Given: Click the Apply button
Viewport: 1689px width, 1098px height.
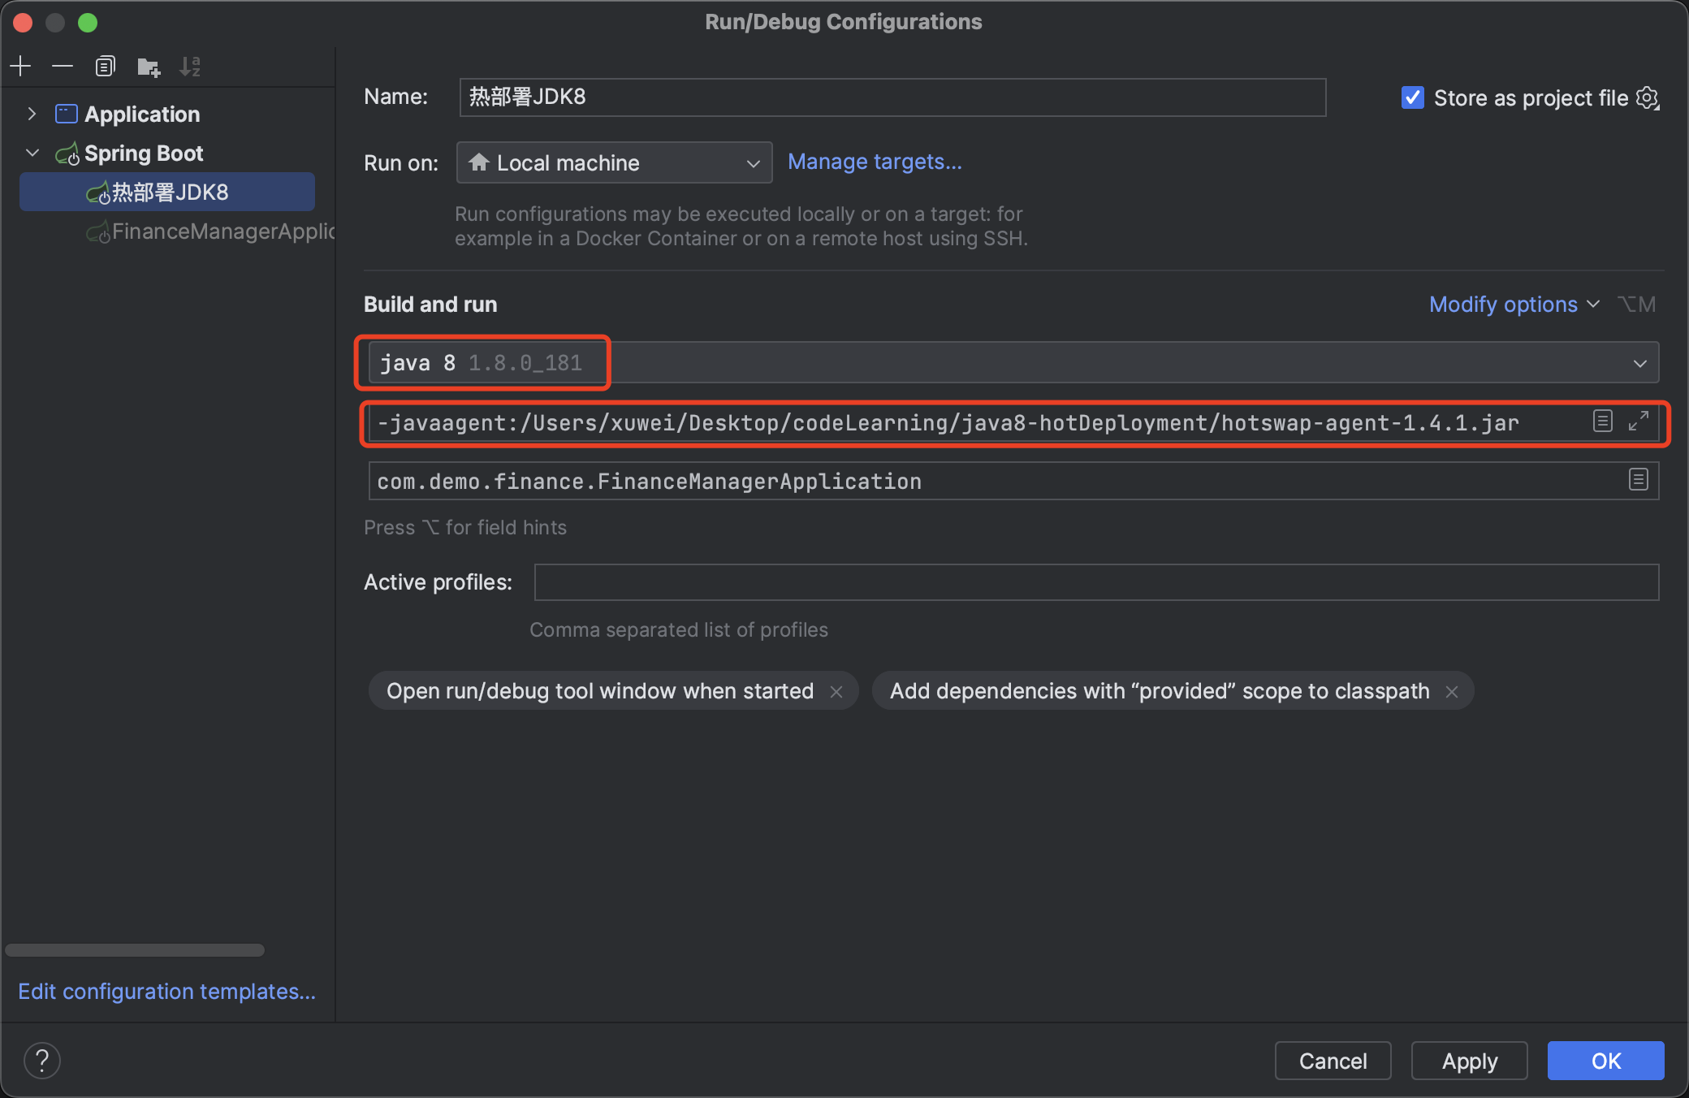Looking at the screenshot, I should tap(1469, 1061).
